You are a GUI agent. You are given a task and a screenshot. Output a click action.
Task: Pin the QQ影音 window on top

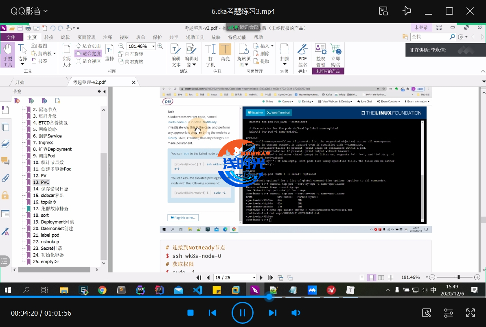pos(407,11)
